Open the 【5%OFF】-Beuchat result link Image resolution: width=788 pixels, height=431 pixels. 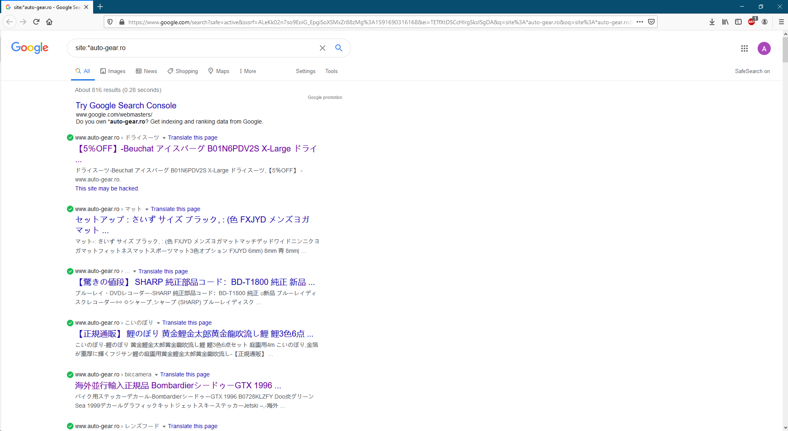(197, 154)
